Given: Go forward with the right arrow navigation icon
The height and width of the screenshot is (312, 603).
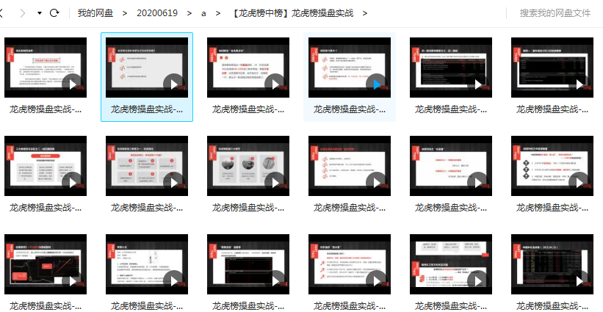Looking at the screenshot, I should 23,13.
